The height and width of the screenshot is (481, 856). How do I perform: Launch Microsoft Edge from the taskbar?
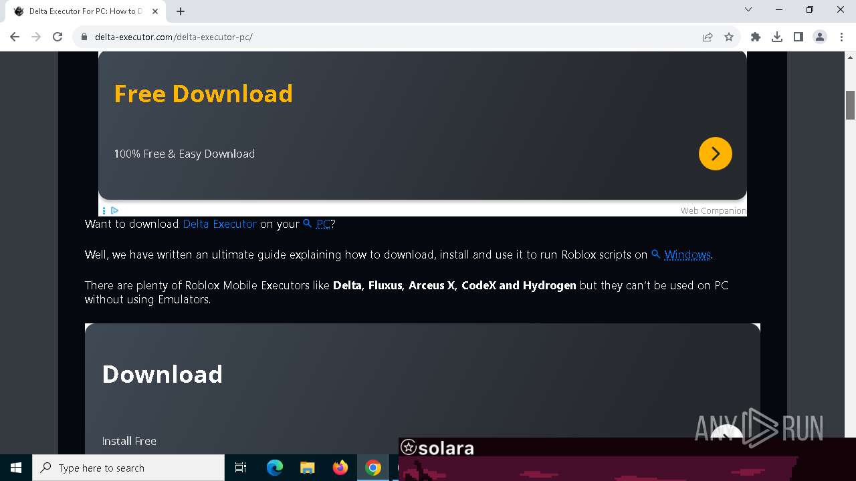coord(275,468)
